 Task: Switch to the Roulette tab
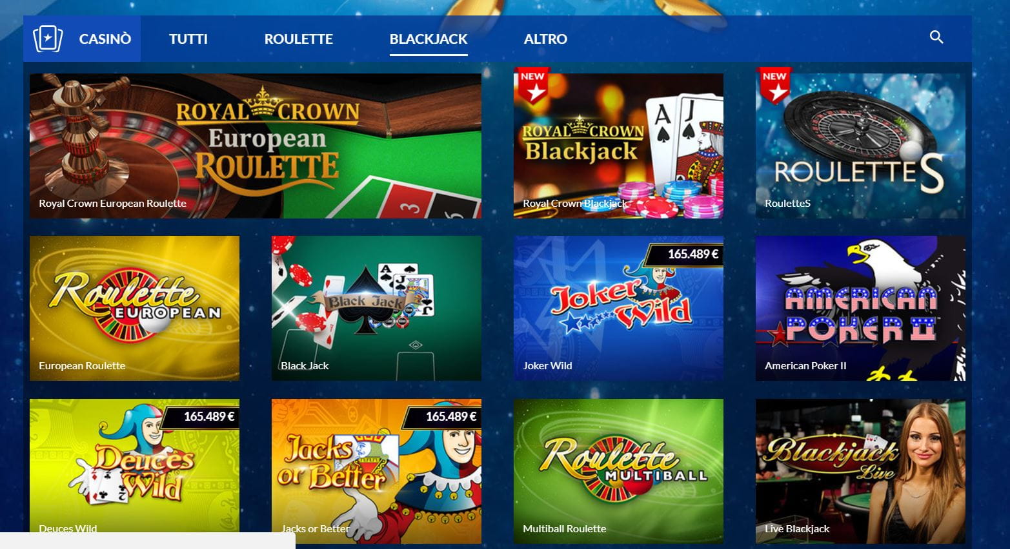pos(299,39)
